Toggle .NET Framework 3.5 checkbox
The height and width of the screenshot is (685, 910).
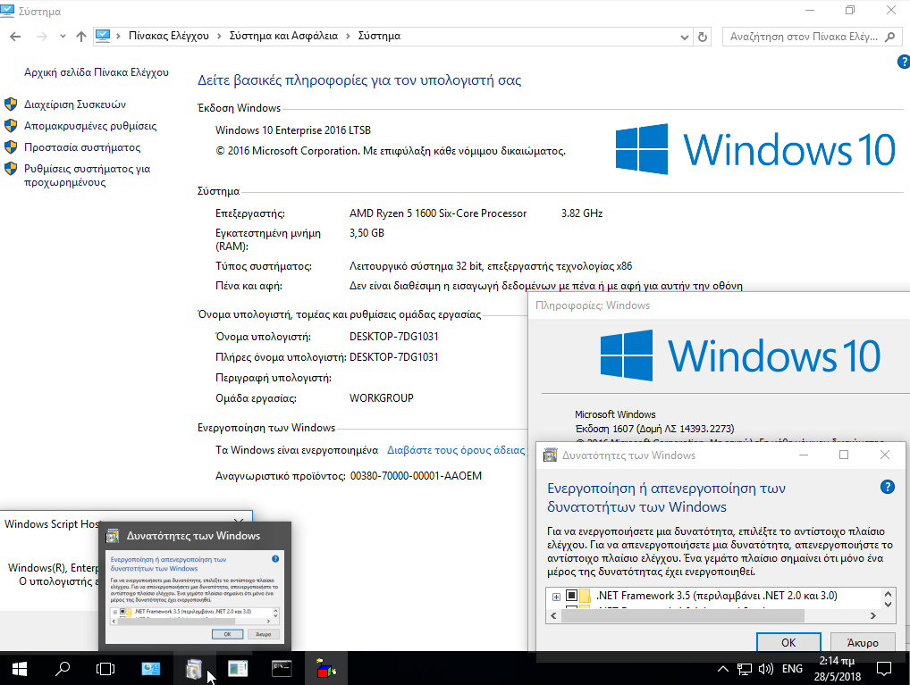click(x=571, y=596)
